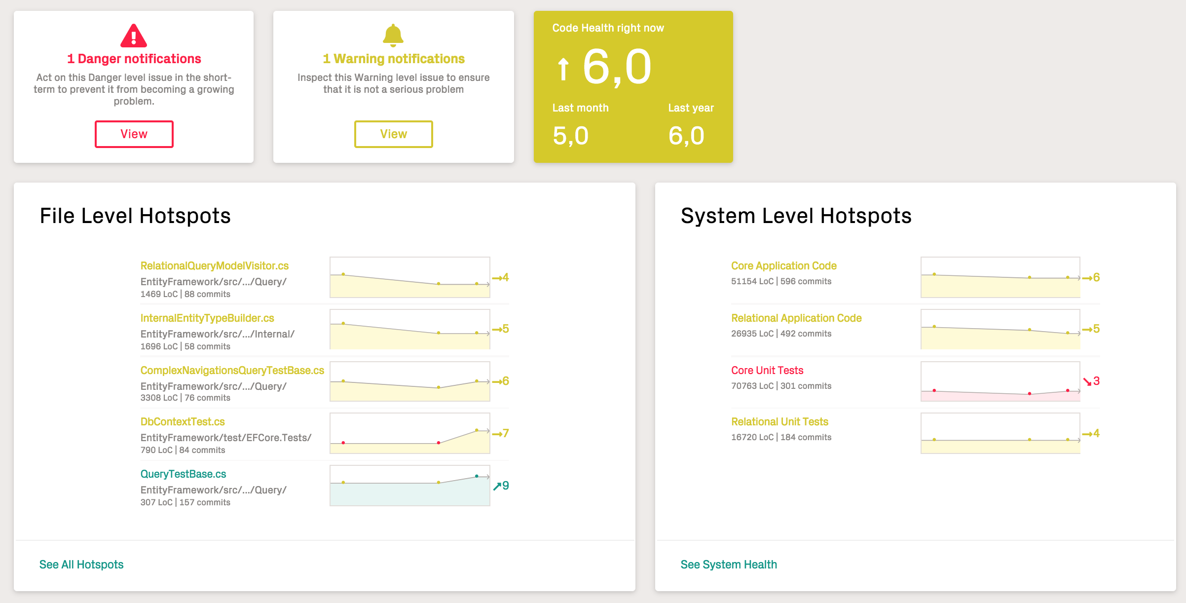The image size is (1186, 603).
Task: Click the DbContextTest.cs trend chart
Action: tap(410, 433)
